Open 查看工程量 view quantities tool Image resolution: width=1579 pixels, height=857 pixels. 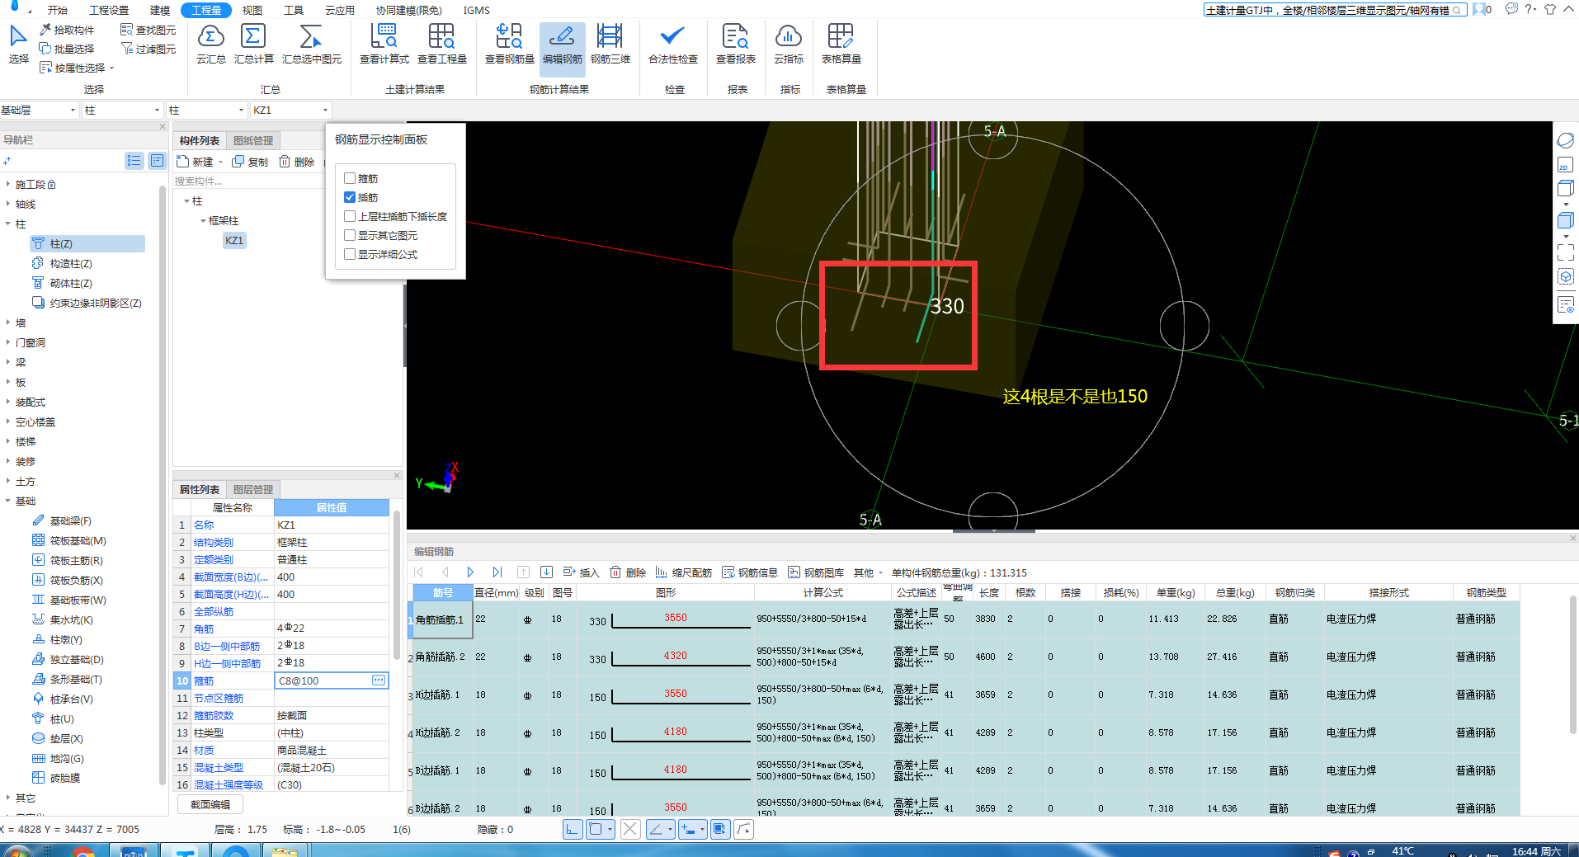441,44
